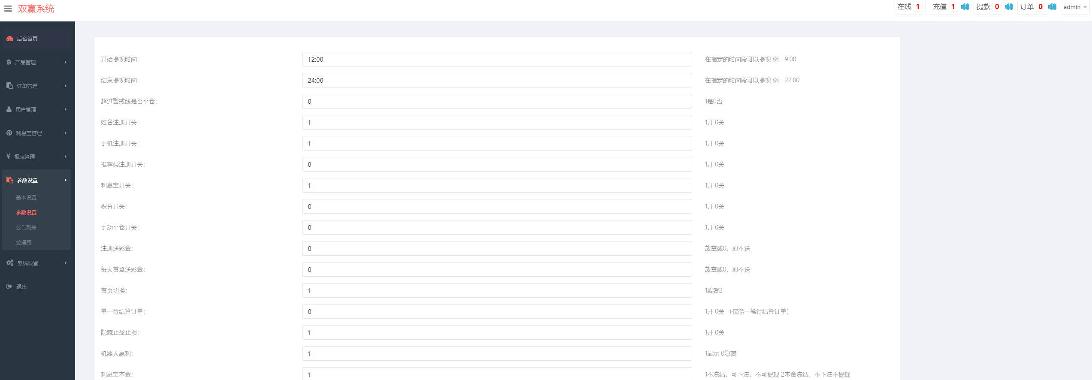Mute the 充值 notification speaker icon
The image size is (1092, 380).
point(965,7)
